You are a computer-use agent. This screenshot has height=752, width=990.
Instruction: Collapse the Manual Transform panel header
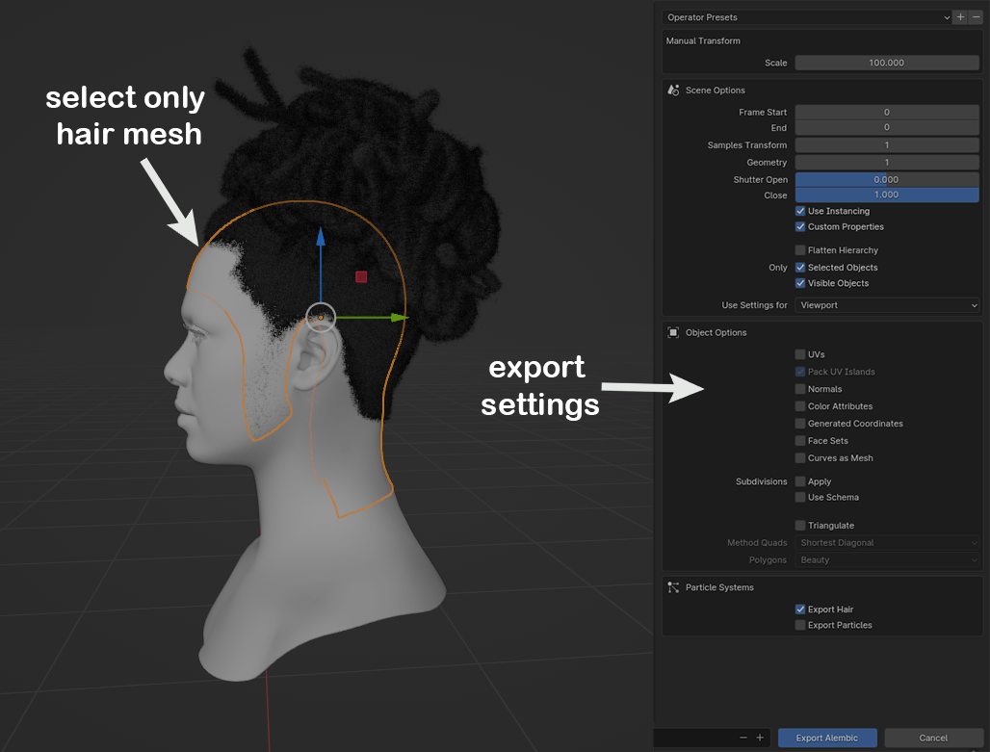pos(822,41)
